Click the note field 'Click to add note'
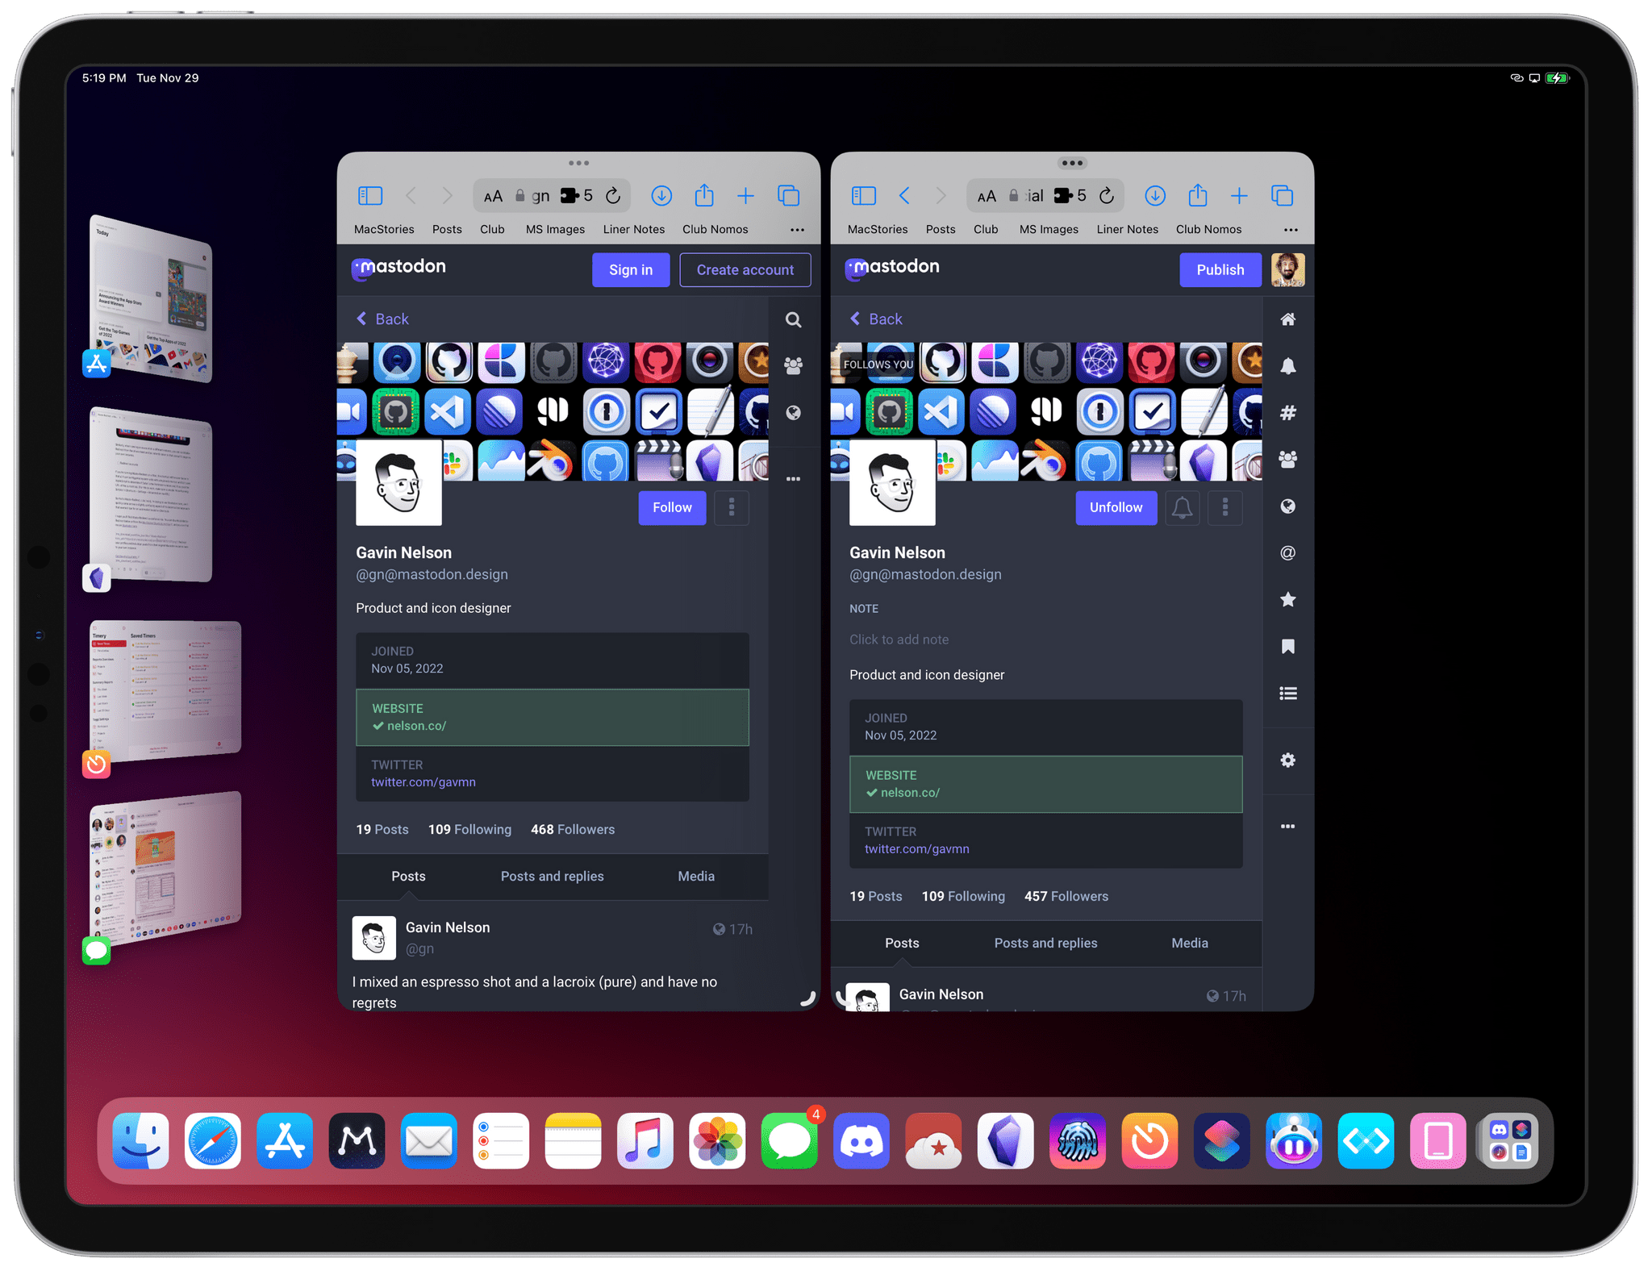This screenshot has width=1652, height=1271. (899, 640)
